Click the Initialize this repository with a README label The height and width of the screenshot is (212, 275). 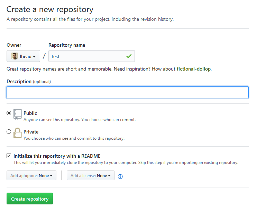tap(57, 156)
